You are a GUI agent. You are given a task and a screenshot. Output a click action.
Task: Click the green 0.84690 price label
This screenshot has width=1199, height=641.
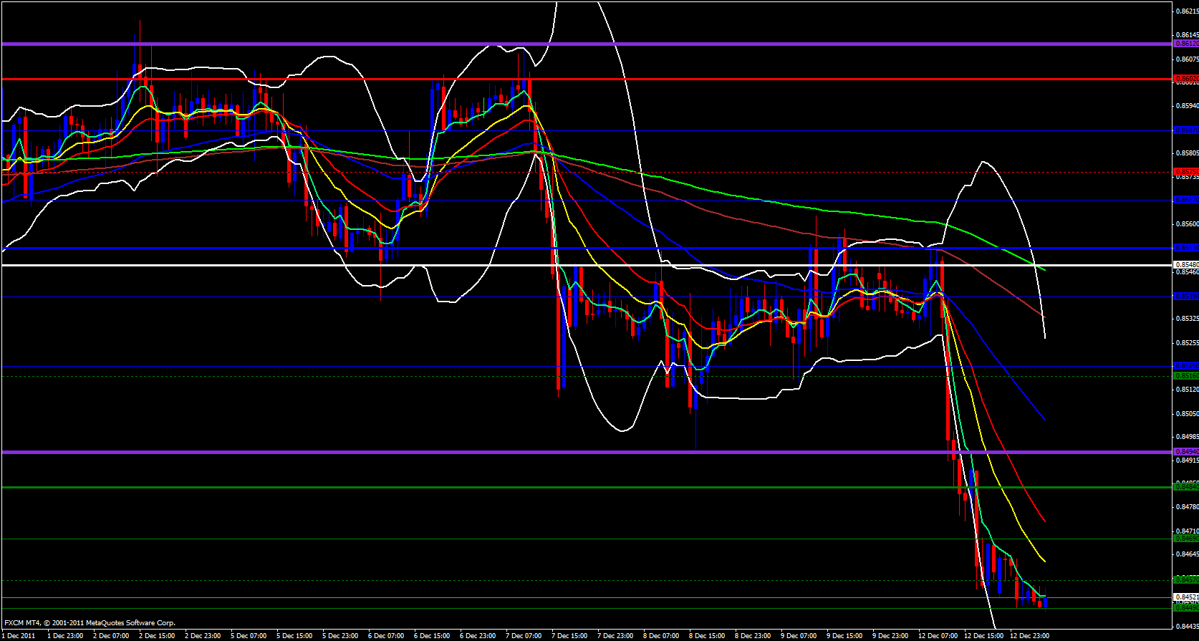[1185, 538]
